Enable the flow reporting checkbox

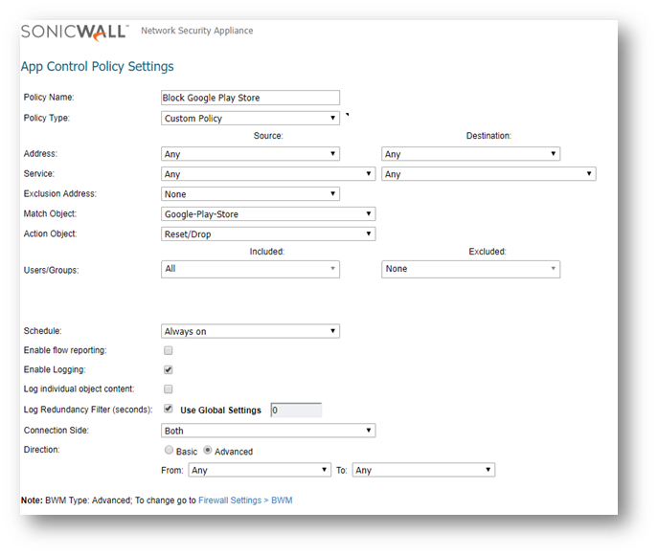[x=169, y=350]
